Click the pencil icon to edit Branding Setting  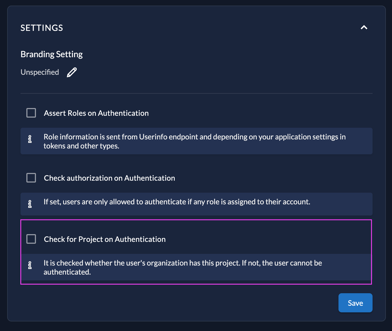click(72, 72)
